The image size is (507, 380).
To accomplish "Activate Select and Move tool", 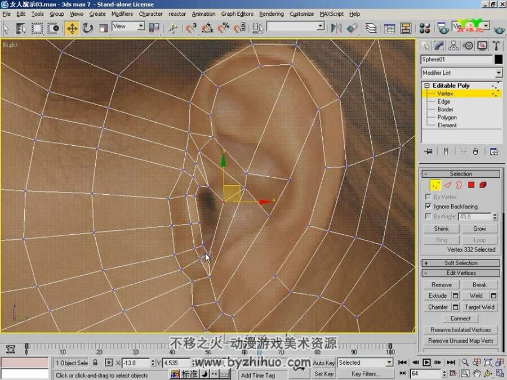I will (72, 29).
